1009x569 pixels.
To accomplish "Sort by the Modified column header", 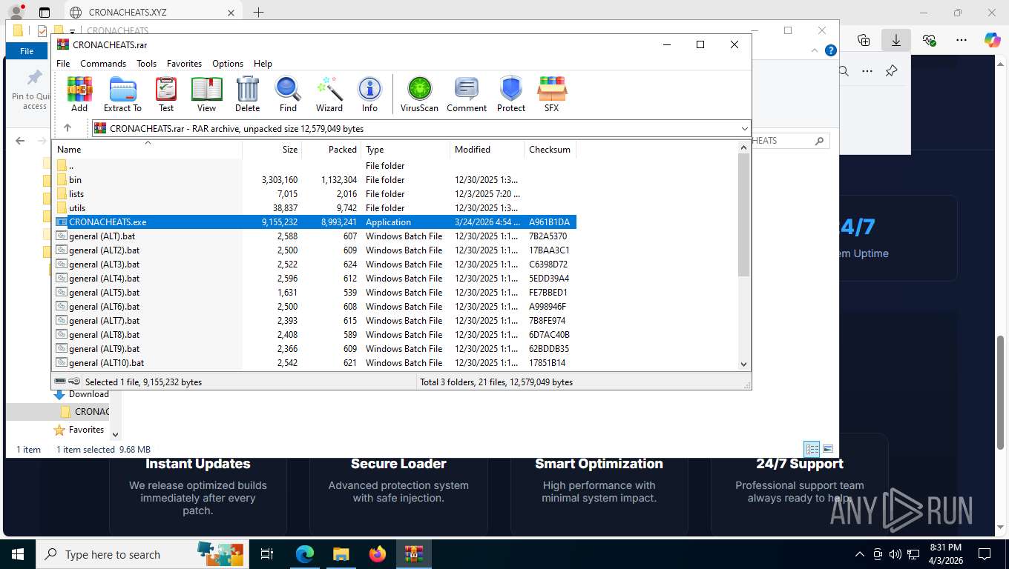I will (x=487, y=149).
